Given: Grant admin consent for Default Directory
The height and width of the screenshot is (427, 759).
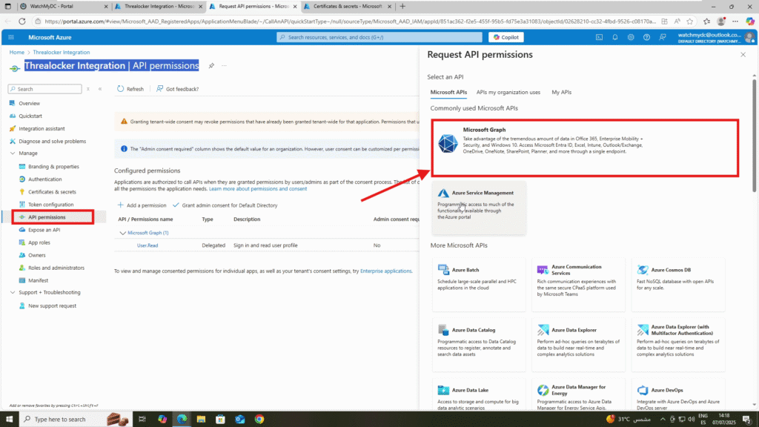Looking at the screenshot, I should (225, 205).
